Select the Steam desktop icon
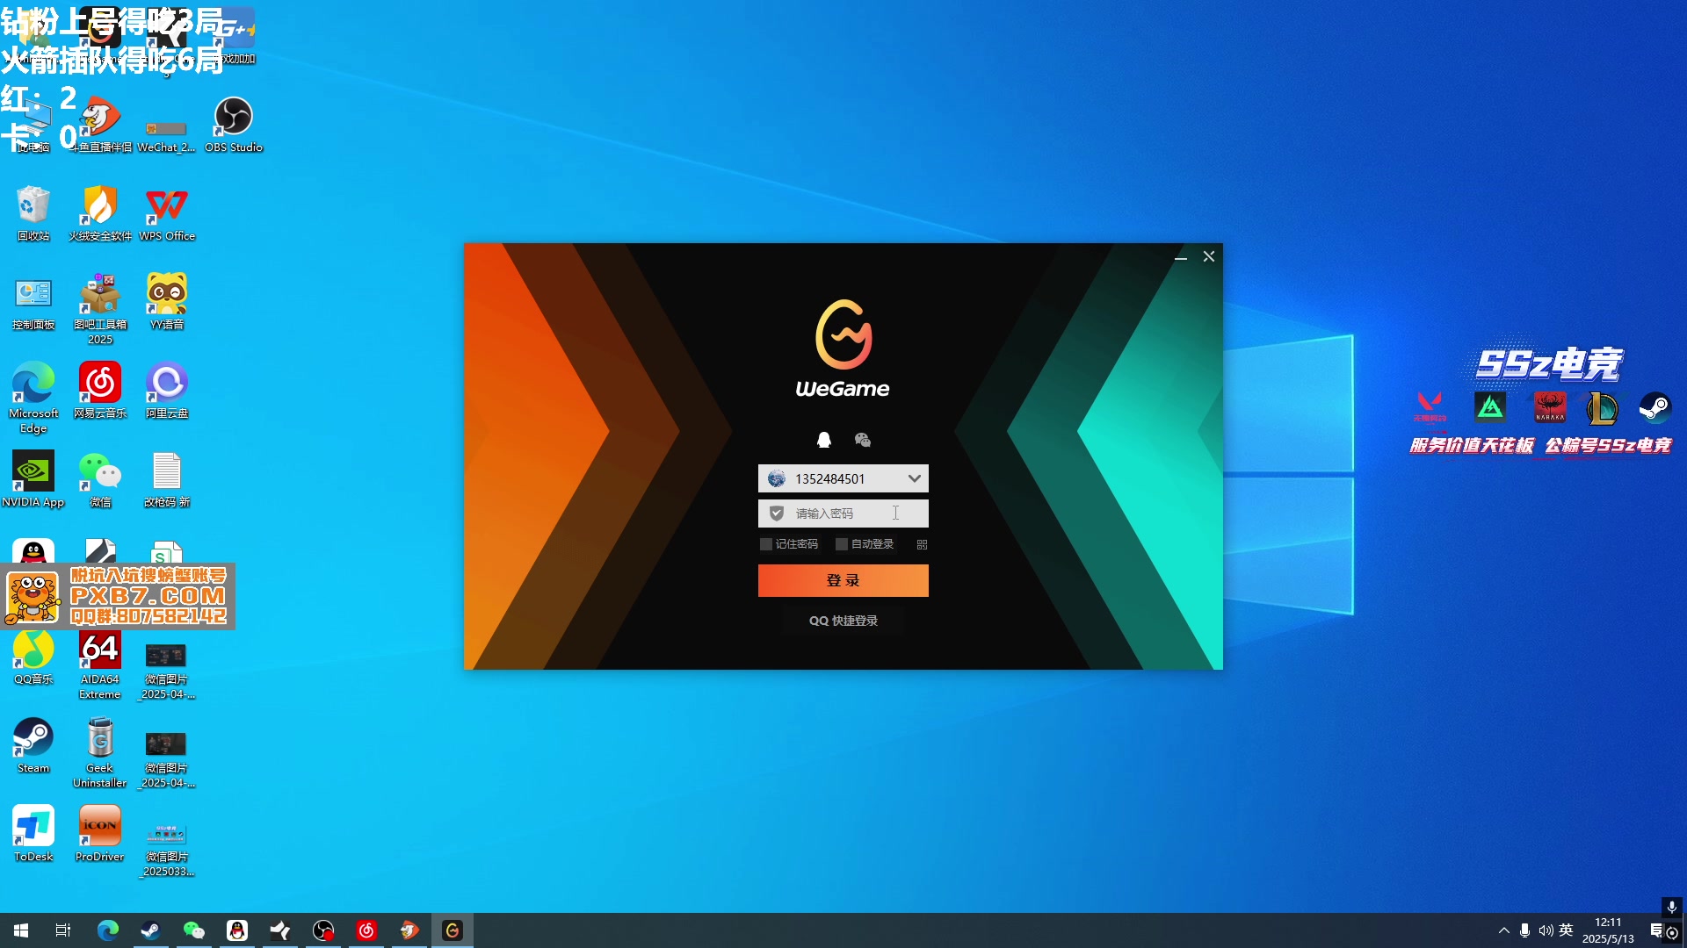Screen dimensions: 1687x948 point(33,745)
